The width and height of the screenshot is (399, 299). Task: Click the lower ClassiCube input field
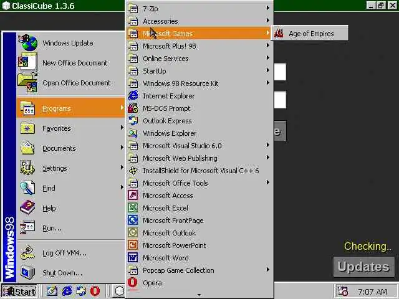280,100
